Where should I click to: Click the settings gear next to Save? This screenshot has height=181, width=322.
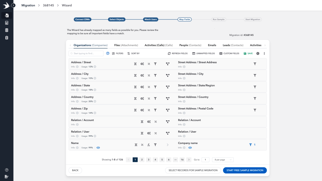point(258,53)
